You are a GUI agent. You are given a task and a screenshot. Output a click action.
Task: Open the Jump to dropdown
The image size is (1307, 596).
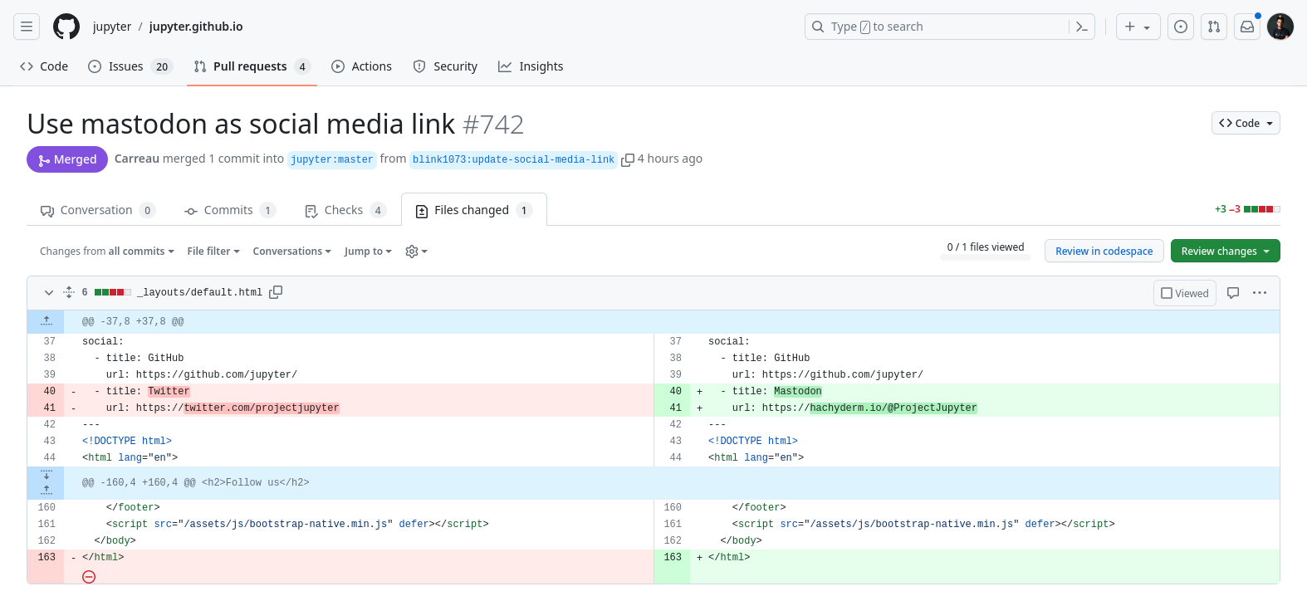(x=367, y=252)
